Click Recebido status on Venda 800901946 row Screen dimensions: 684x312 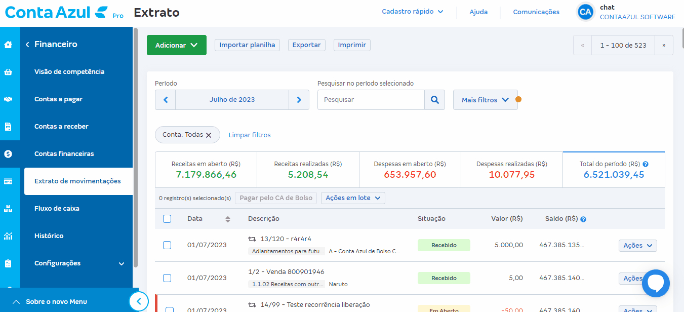coord(444,278)
